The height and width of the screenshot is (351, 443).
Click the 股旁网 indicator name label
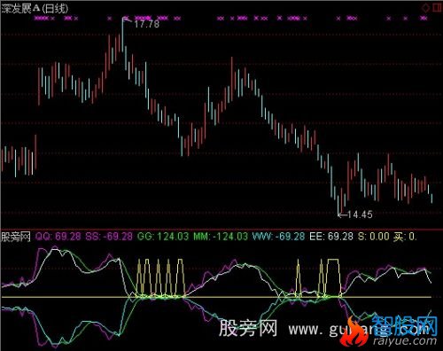16,237
